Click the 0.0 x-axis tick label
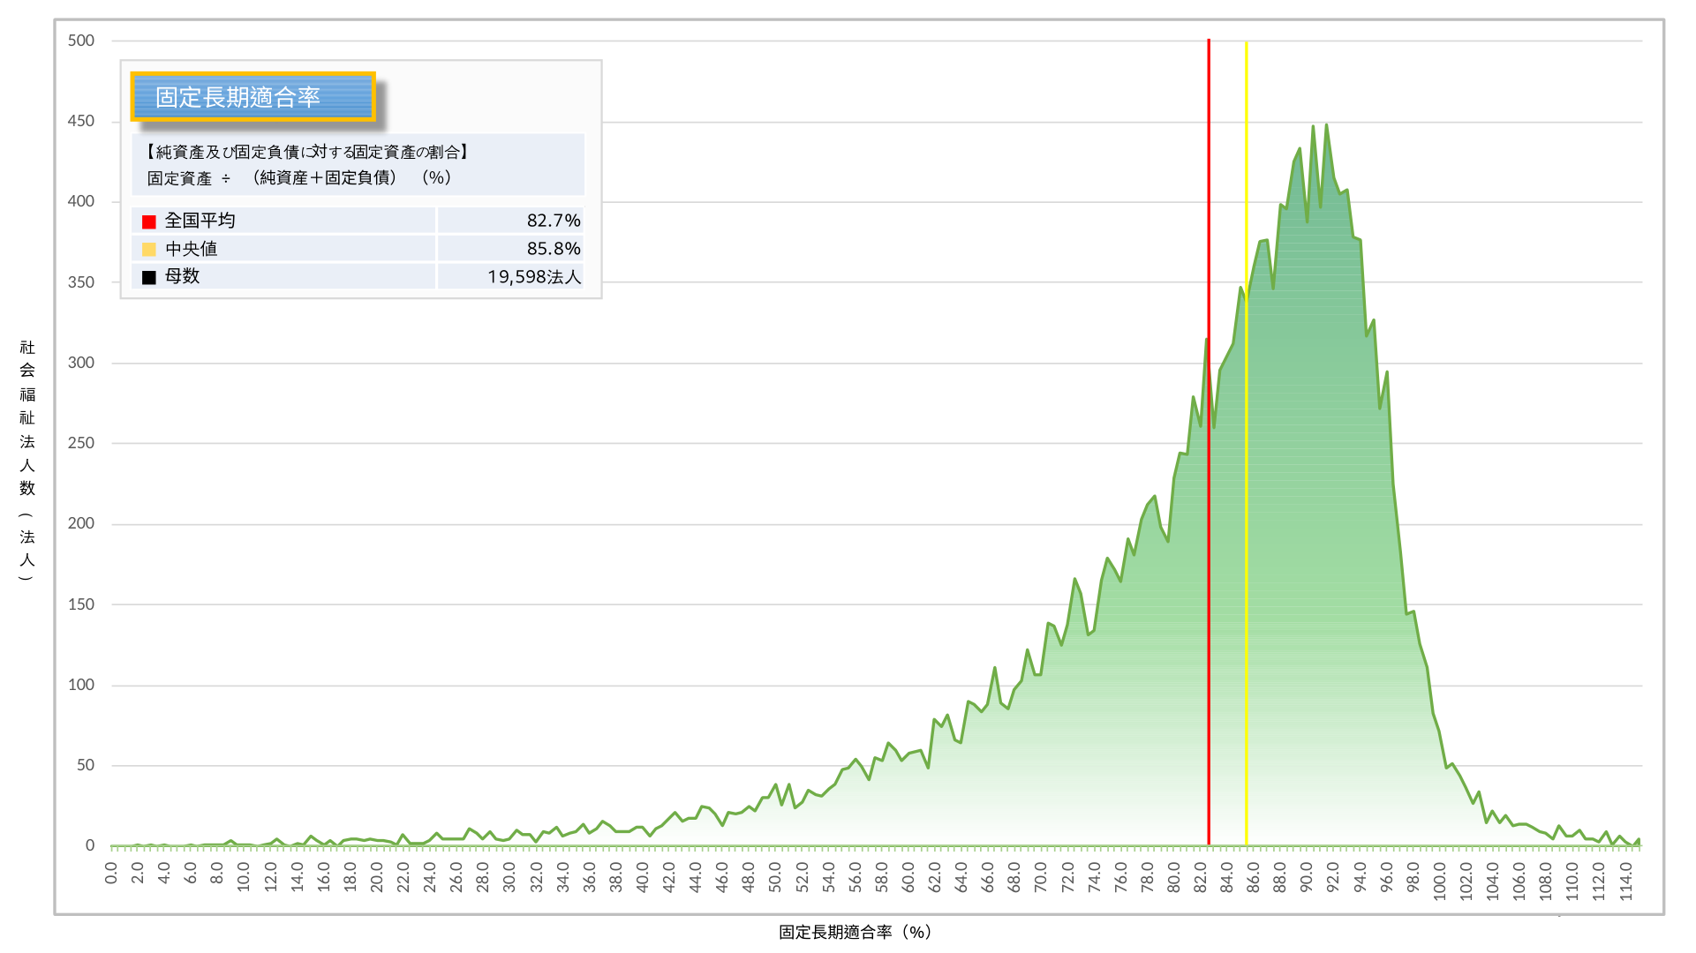Screen dimensions: 1696x953 (111, 874)
